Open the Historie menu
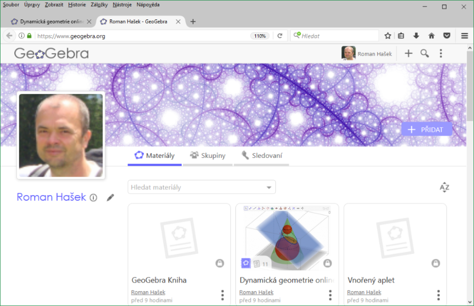The height and width of the screenshot is (306, 474). point(77,5)
